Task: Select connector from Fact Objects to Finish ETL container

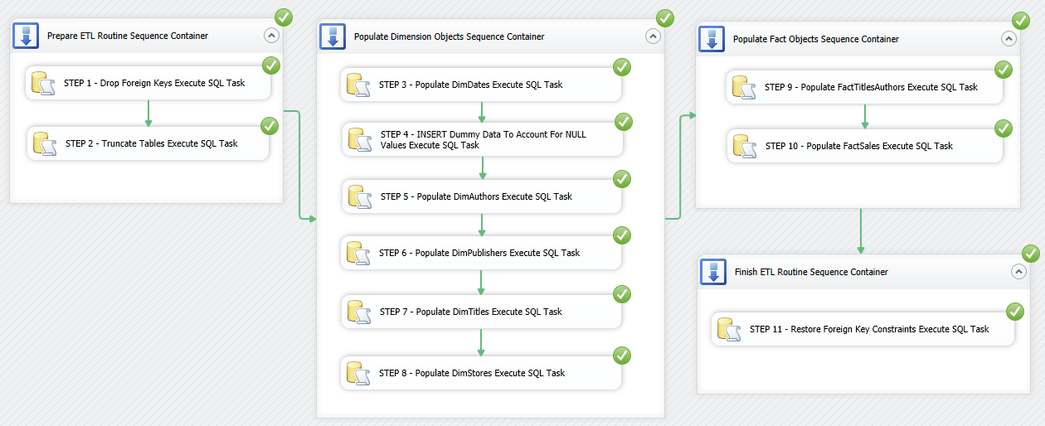Action: tap(861, 231)
